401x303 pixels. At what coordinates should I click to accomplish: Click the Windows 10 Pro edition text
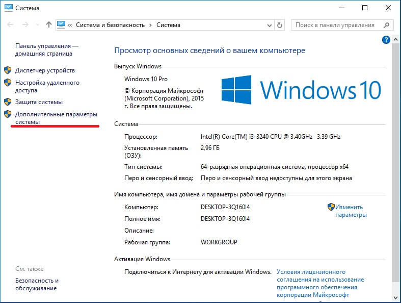(x=146, y=79)
